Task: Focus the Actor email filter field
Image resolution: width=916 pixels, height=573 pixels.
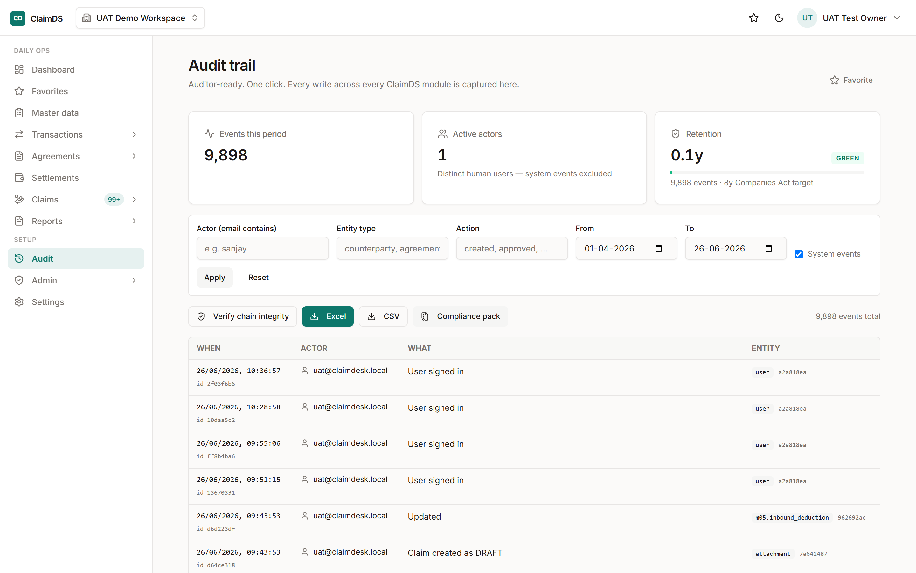Action: pos(262,248)
